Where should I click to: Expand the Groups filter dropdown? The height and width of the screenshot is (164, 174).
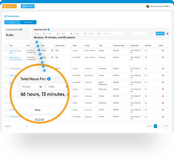[40, 33]
